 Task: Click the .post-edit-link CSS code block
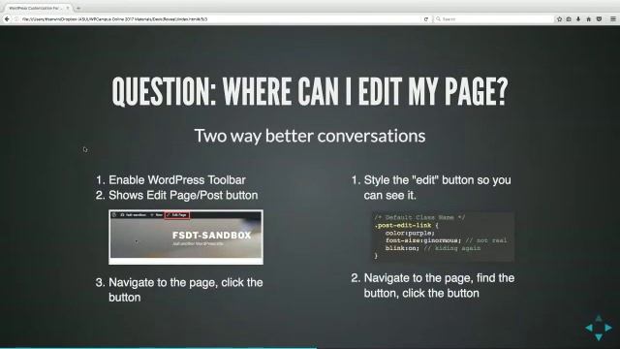pyautogui.click(x=443, y=237)
